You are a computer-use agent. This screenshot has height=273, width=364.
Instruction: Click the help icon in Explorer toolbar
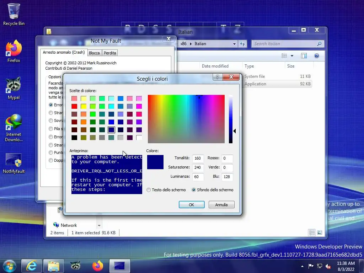tap(317, 56)
